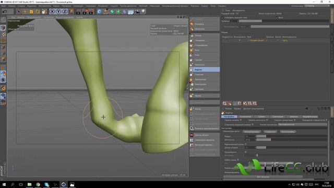Select the Flatten brush (Плоскость)
This screenshot has width=334, height=188.
pyautogui.click(x=205, y=65)
